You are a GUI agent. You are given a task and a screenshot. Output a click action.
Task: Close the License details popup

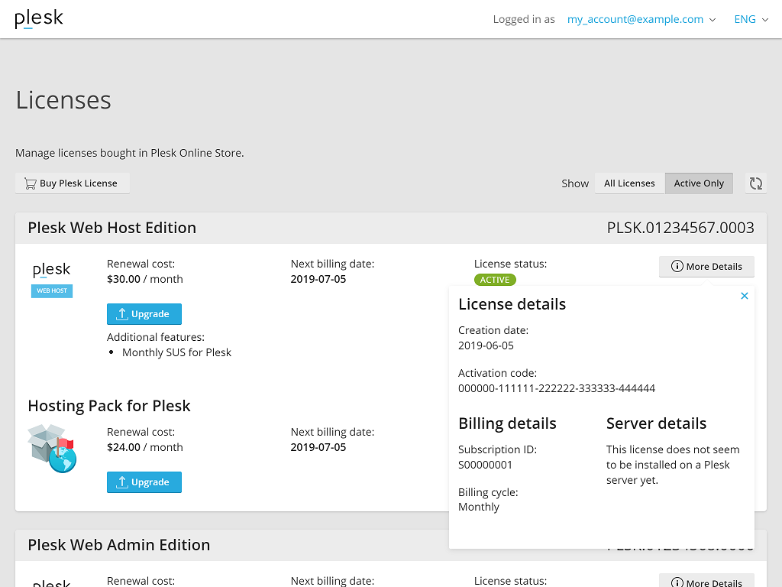[744, 296]
